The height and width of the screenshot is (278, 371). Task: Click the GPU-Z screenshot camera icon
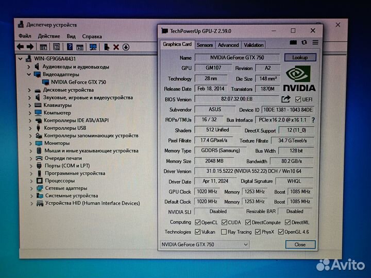point(293,43)
